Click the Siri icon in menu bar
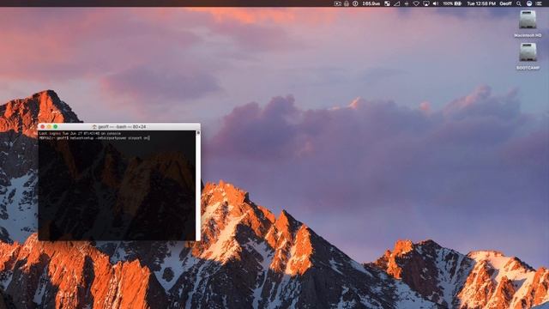The height and width of the screenshot is (309, 549). tap(529, 3)
